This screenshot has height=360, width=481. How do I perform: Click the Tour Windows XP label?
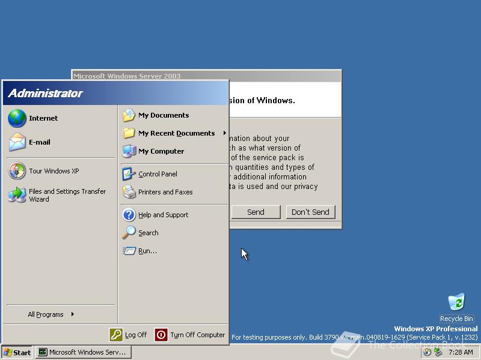tap(54, 171)
